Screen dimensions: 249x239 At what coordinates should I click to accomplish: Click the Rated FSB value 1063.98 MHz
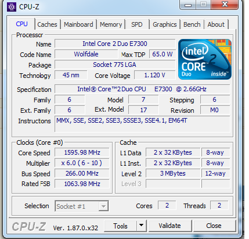[82, 184]
